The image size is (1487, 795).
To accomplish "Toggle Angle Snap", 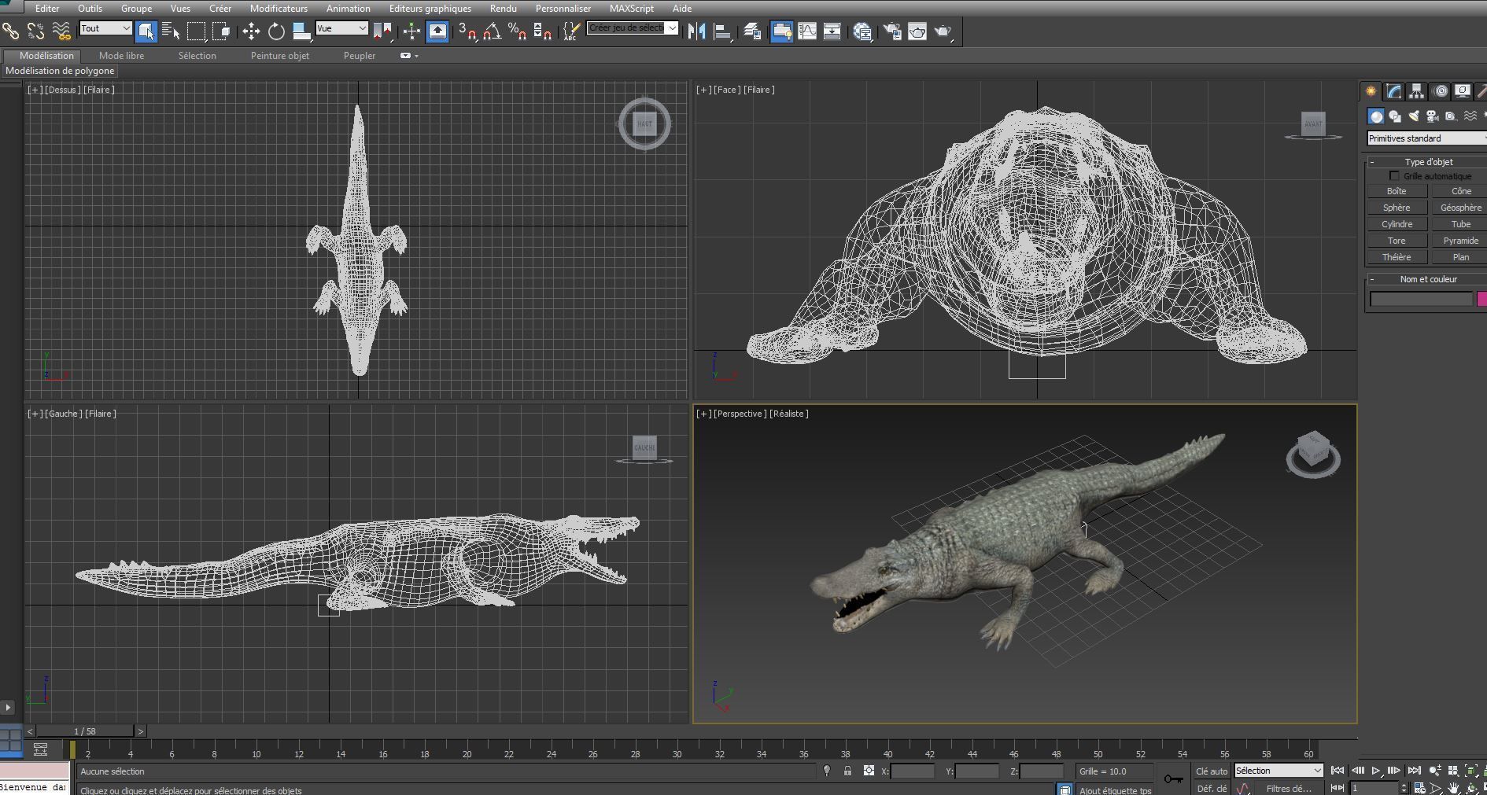I will click(493, 31).
